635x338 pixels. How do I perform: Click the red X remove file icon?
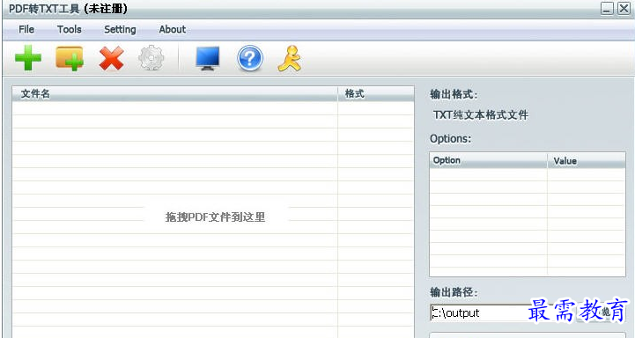pos(111,58)
